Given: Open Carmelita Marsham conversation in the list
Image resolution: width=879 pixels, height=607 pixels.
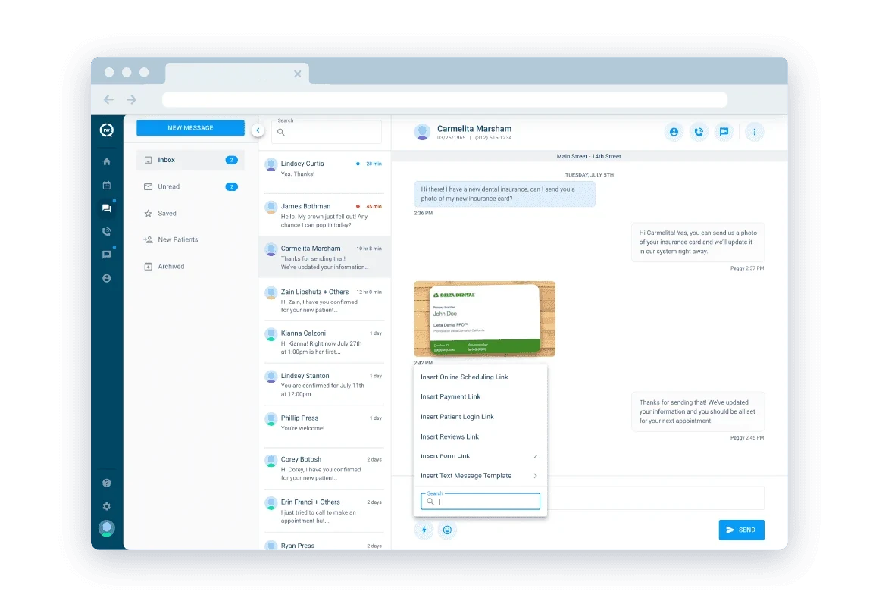Looking at the screenshot, I should [x=324, y=258].
